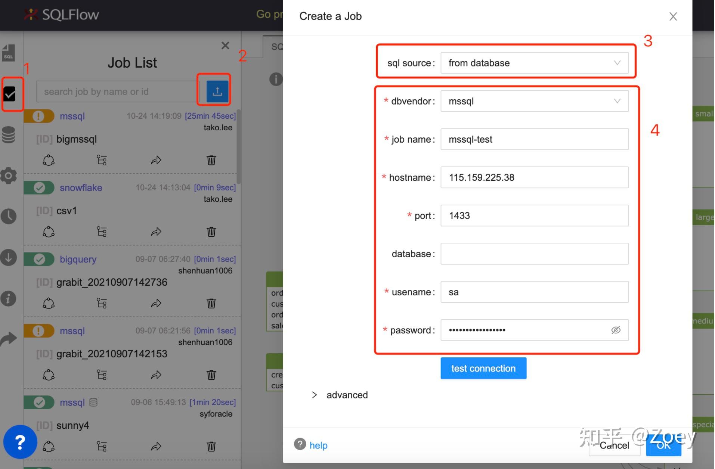
Task: Click the download arrow sidebar icon
Action: point(9,257)
